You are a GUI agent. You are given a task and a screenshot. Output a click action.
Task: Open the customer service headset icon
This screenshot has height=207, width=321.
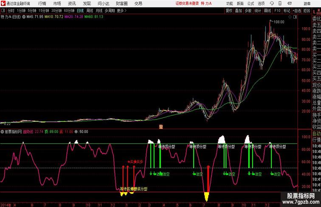point(272,3)
